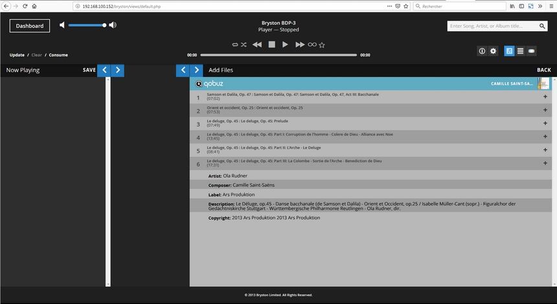The image size is (557, 304).
Task: Bookmark this page with star
Action: tap(406, 6)
